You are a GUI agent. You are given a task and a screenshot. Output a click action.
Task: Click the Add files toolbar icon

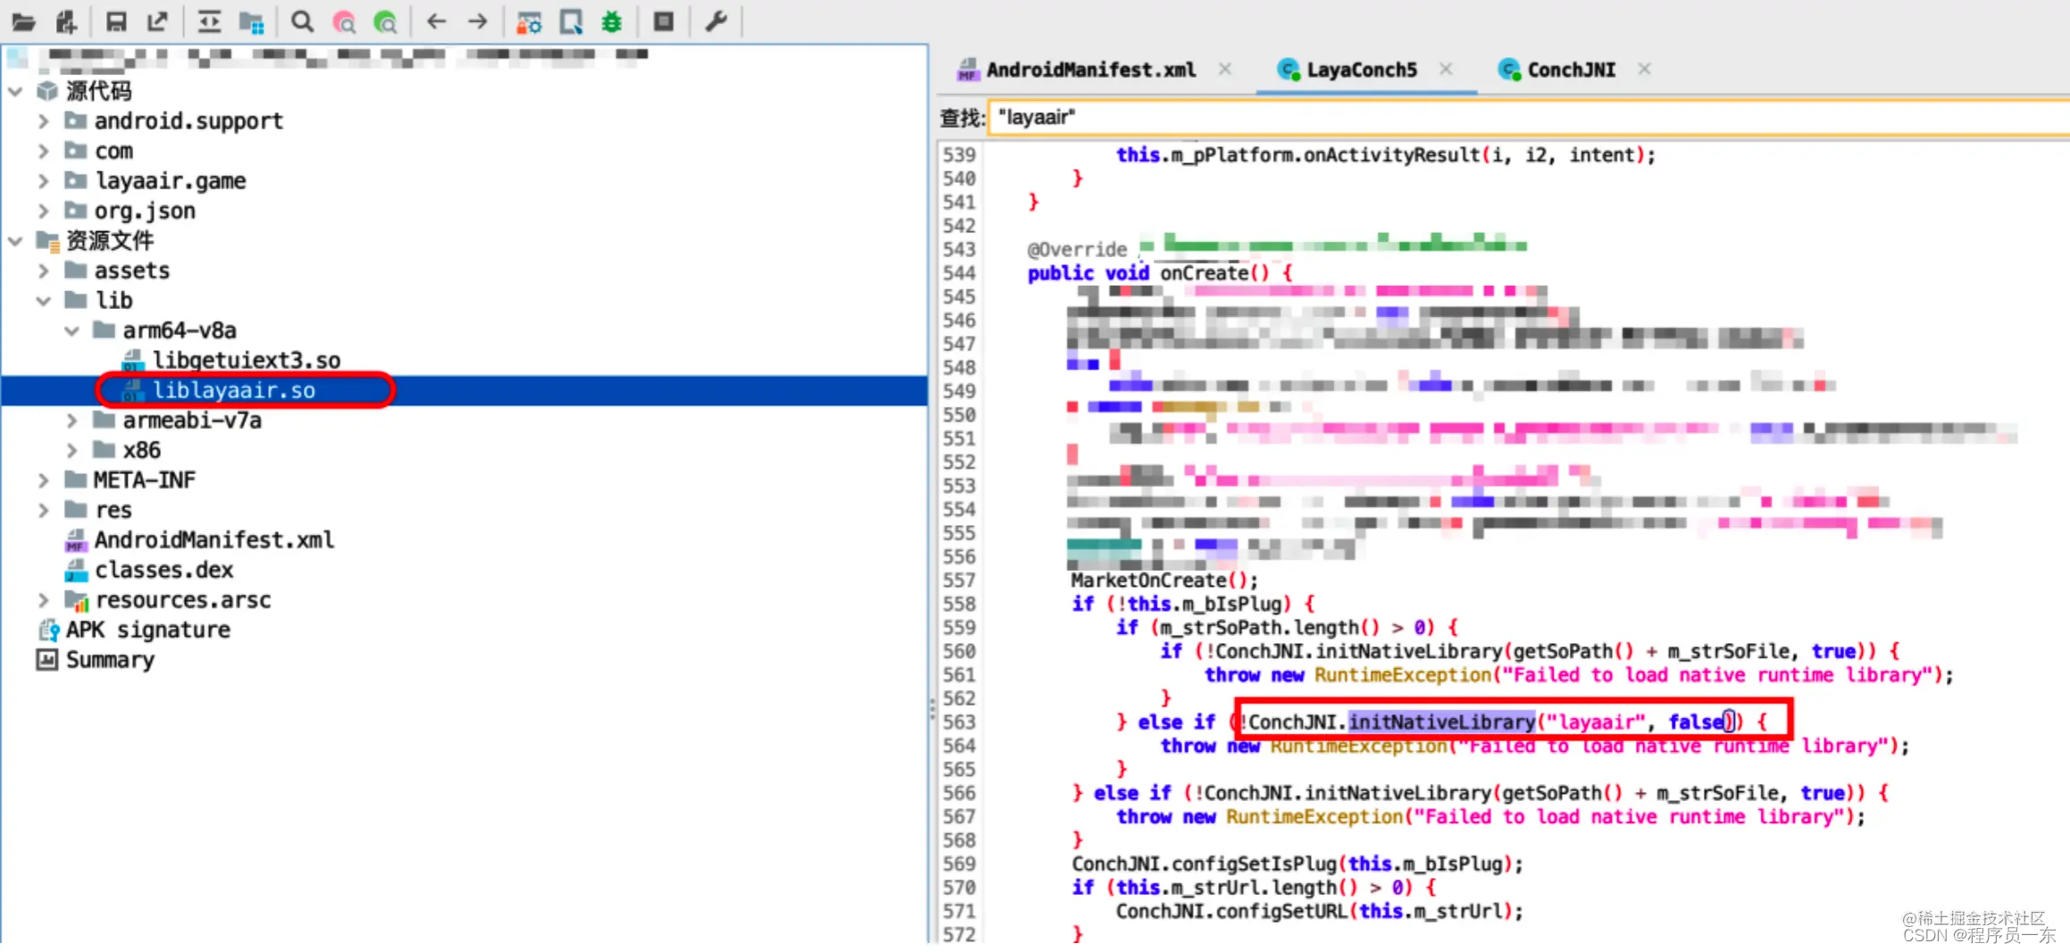coord(67,21)
